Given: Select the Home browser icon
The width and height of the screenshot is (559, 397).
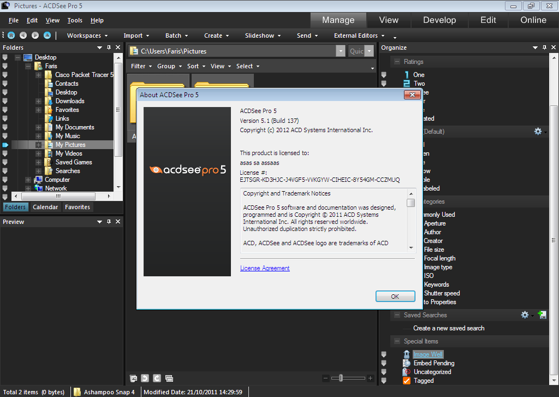Looking at the screenshot, I should 11,35.
